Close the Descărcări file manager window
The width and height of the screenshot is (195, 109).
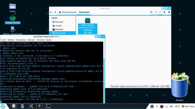coord(169,8)
